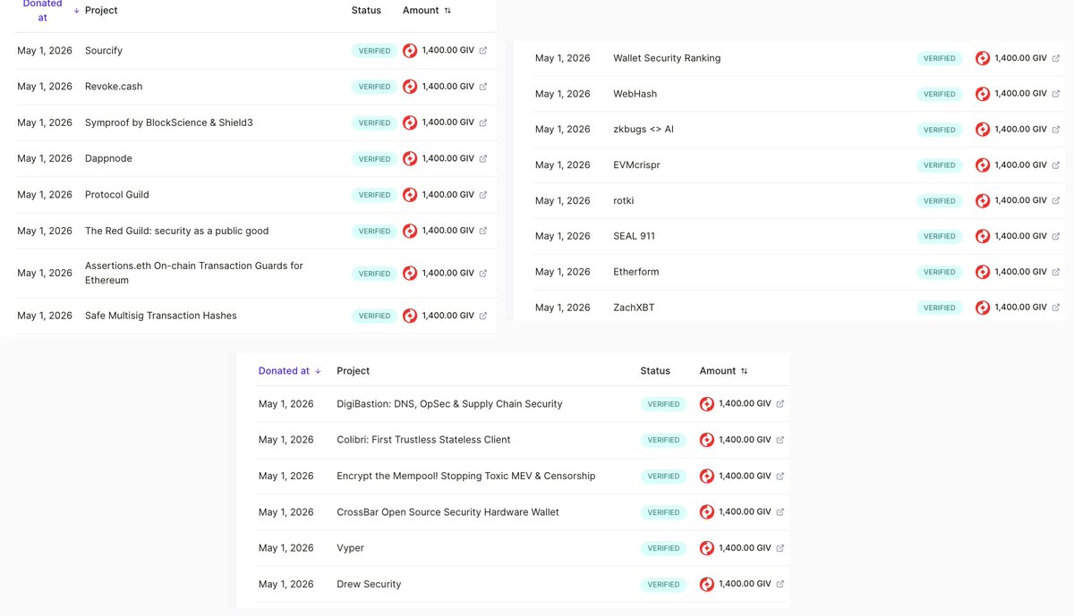
Task: Open external link icon in Vyper row
Action: pyautogui.click(x=780, y=548)
